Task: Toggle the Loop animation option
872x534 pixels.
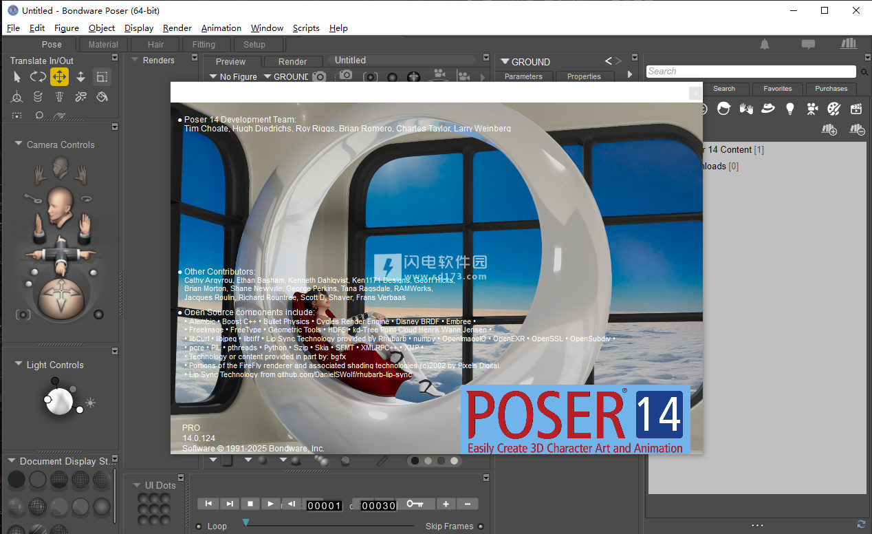Action: tap(199, 526)
